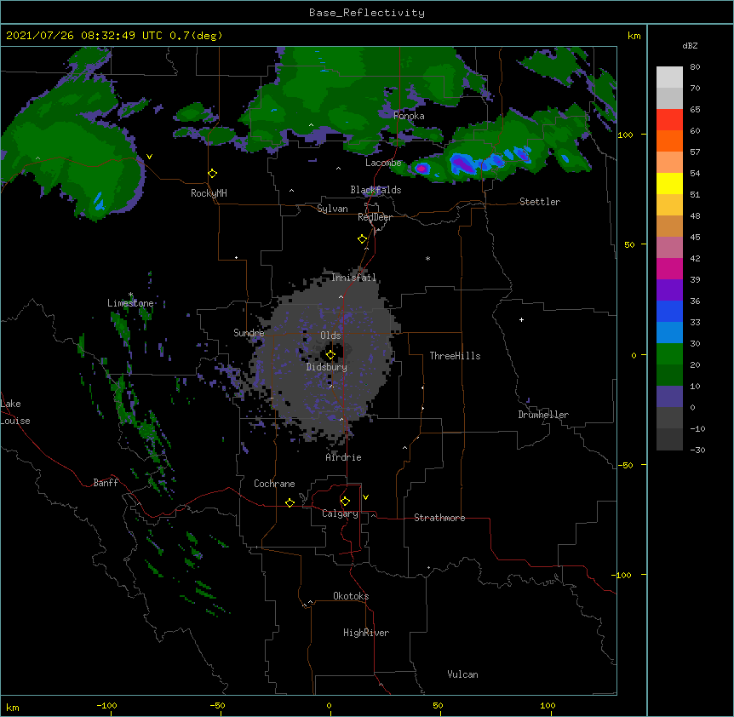Click the yellow marker south of RedDeer
This screenshot has height=717, width=734.
click(x=362, y=239)
